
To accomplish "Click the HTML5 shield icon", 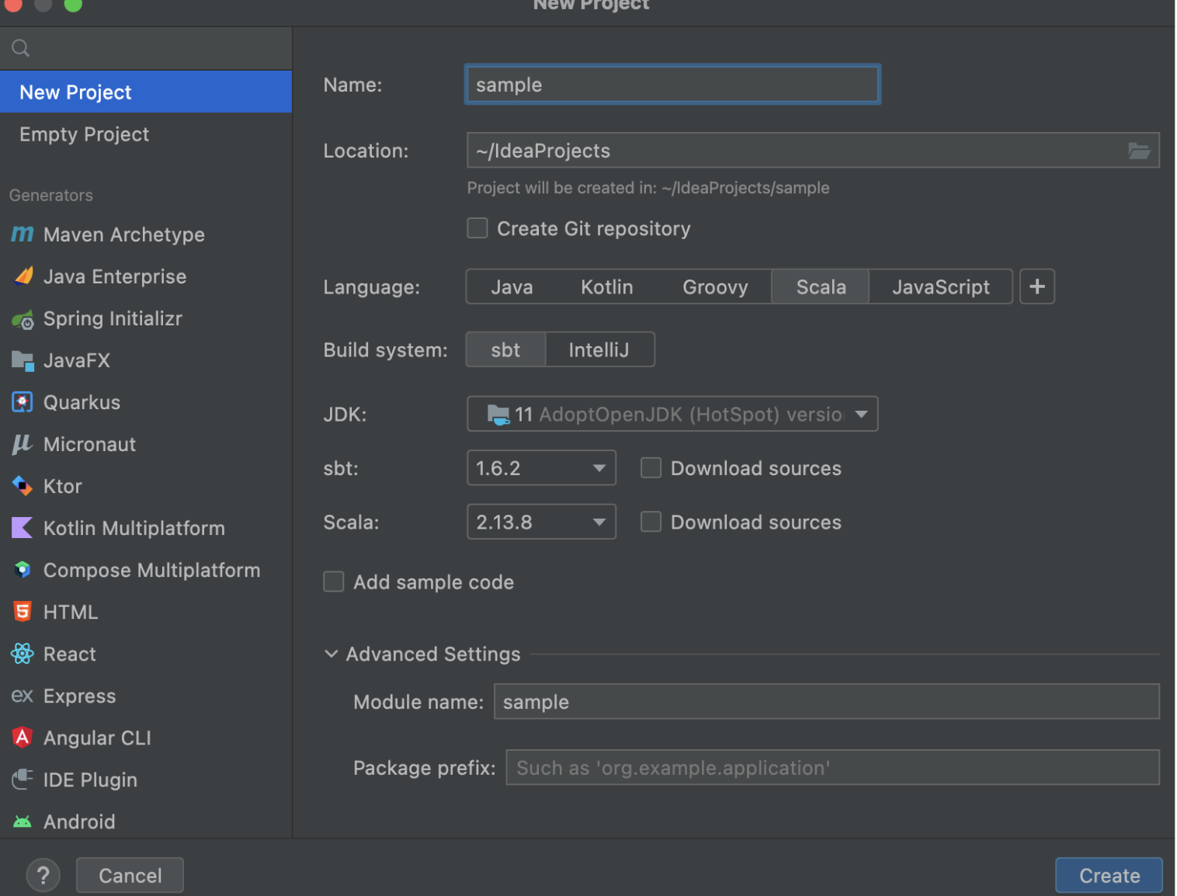I will click(x=23, y=612).
